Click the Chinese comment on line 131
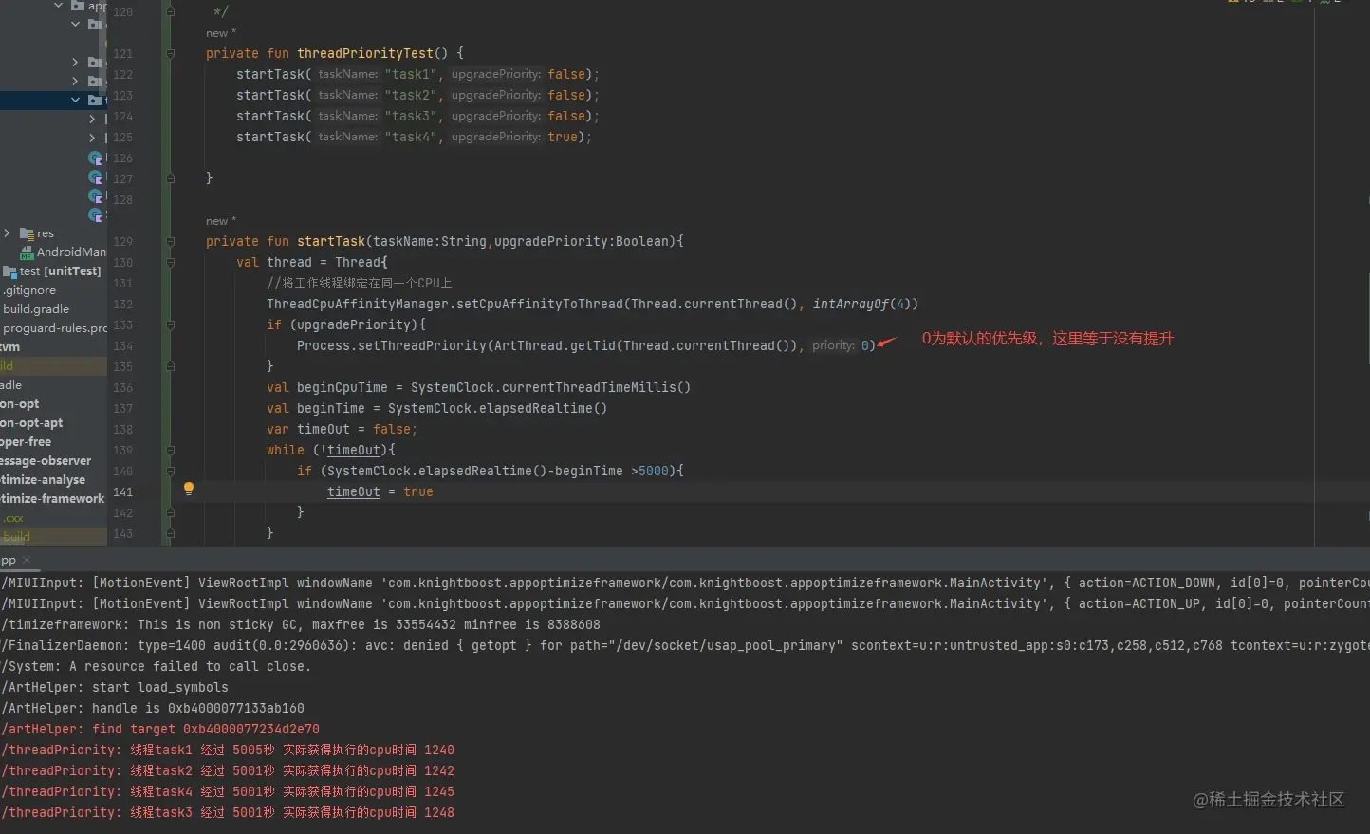Image resolution: width=1370 pixels, height=834 pixels. (360, 284)
